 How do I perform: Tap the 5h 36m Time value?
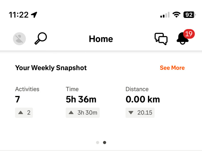(81, 99)
